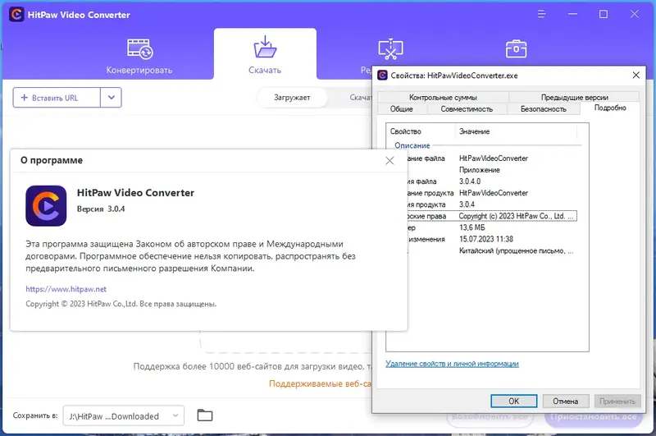Viewport: 656px width, 436px height.
Task: Click the Значение column header
Action: tap(516, 131)
